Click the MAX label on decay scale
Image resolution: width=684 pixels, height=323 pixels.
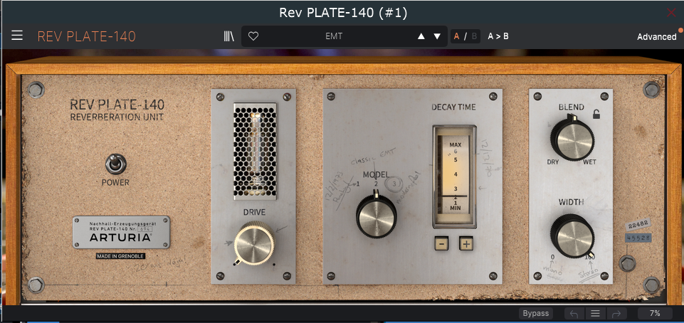pyautogui.click(x=456, y=144)
